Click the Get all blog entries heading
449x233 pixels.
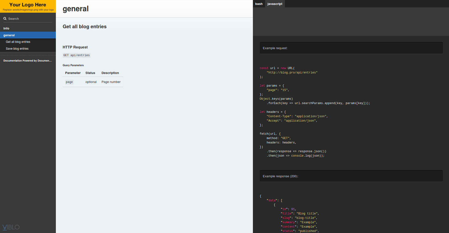[x=85, y=27]
